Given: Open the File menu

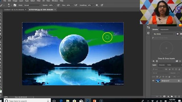Looking at the screenshot, I should [5, 1].
